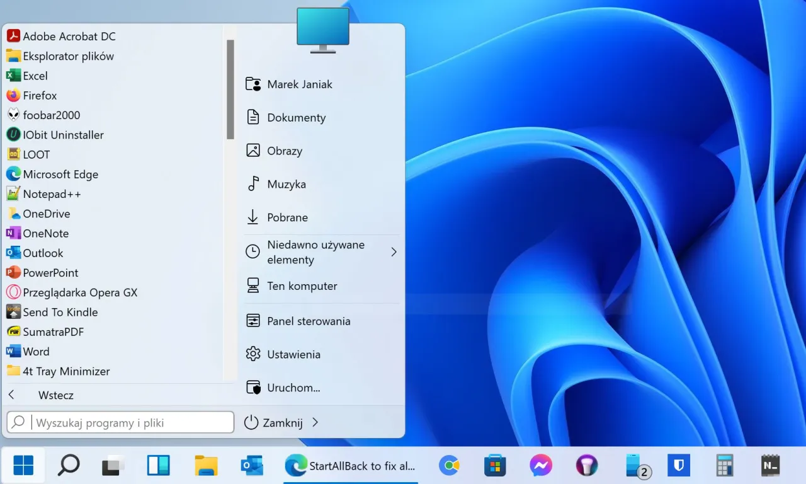Expand the Zamknij power options arrow
This screenshot has width=806, height=484.
coord(315,422)
